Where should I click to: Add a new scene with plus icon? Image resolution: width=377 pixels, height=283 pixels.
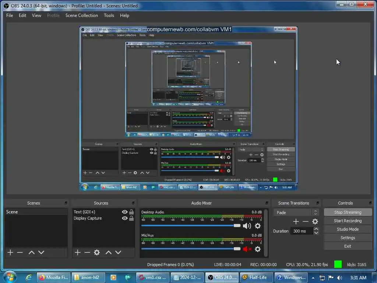tap(10, 252)
